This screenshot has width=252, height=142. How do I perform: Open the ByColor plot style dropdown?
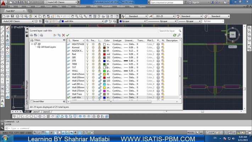(x=213, y=21)
